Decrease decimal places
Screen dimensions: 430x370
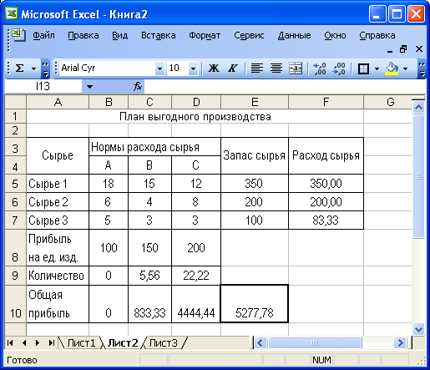tap(339, 68)
